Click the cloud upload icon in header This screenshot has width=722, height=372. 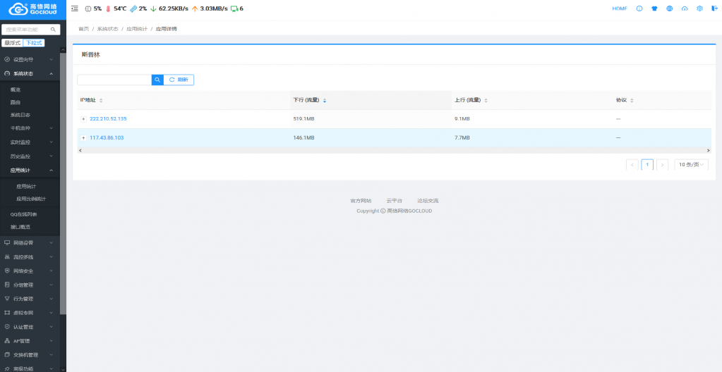pos(685,8)
